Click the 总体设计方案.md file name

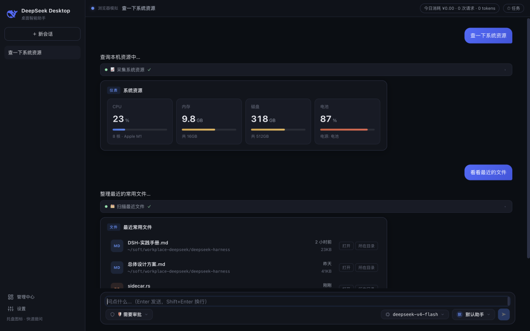click(146, 264)
